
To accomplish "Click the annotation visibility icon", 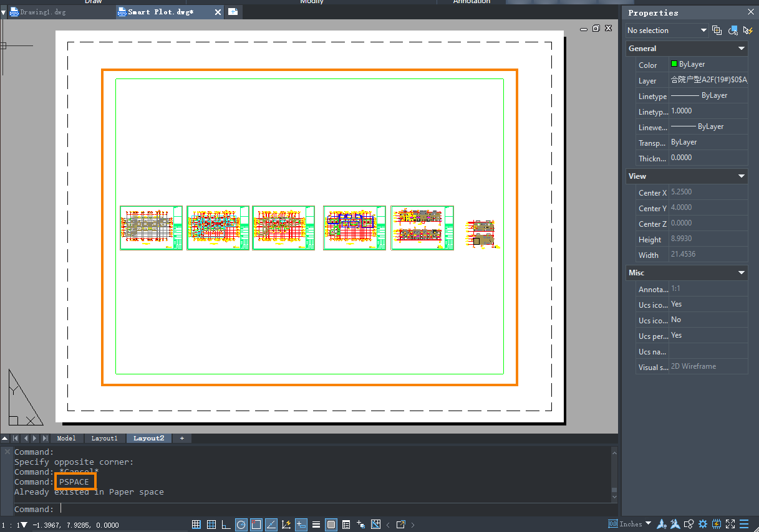I will pos(662,524).
